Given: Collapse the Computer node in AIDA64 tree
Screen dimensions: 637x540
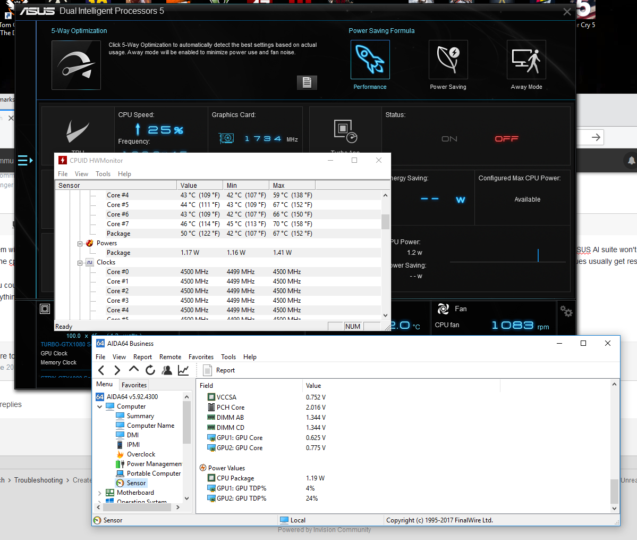Looking at the screenshot, I should click(99, 406).
